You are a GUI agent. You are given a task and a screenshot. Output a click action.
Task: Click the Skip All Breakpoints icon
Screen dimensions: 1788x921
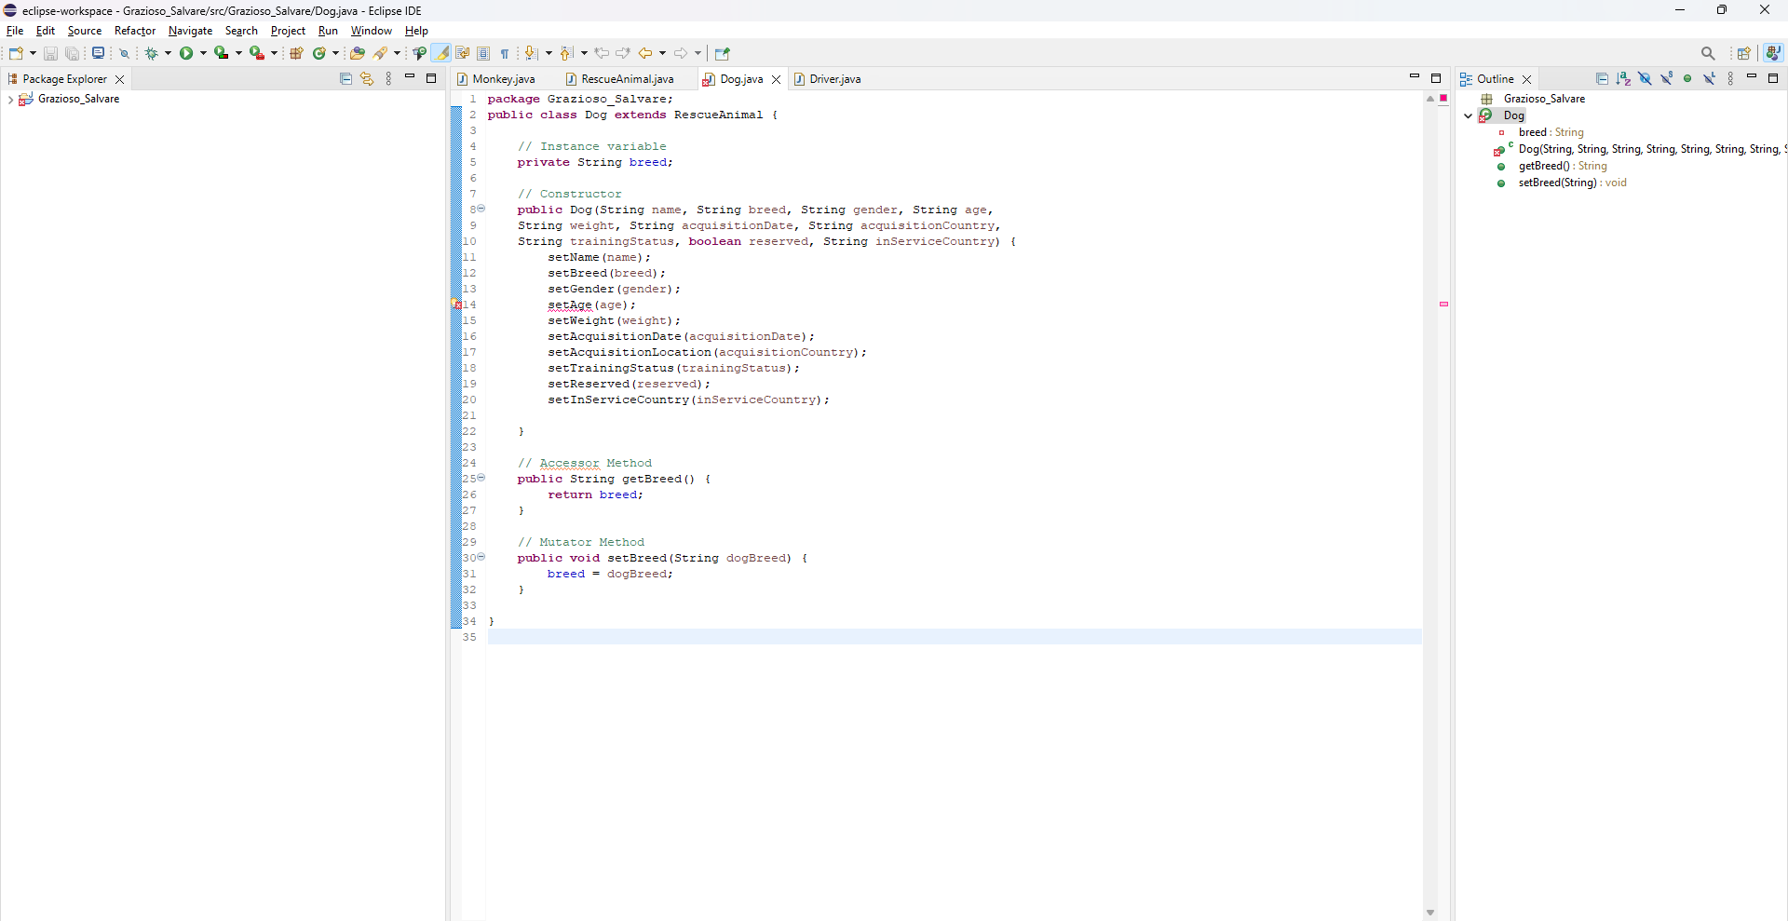[x=124, y=54]
